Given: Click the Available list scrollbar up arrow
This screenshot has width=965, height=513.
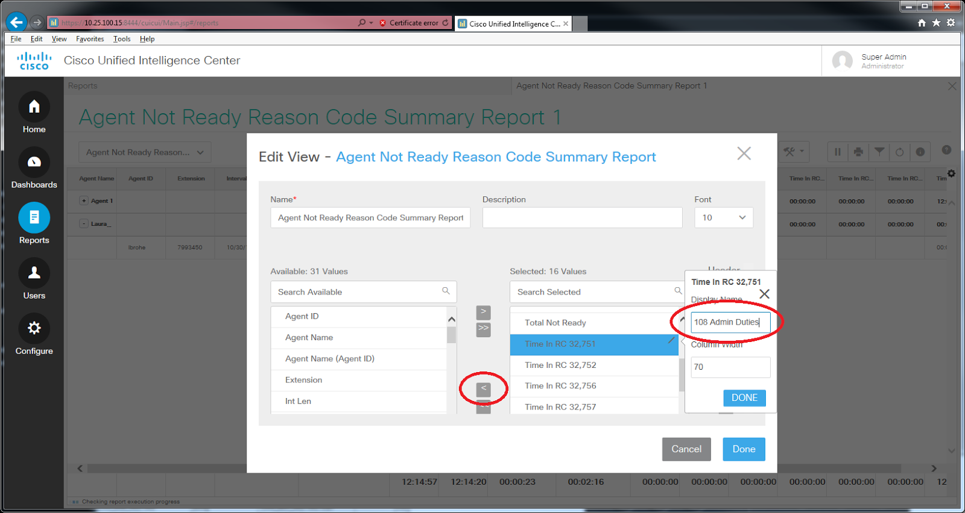Looking at the screenshot, I should [452, 319].
